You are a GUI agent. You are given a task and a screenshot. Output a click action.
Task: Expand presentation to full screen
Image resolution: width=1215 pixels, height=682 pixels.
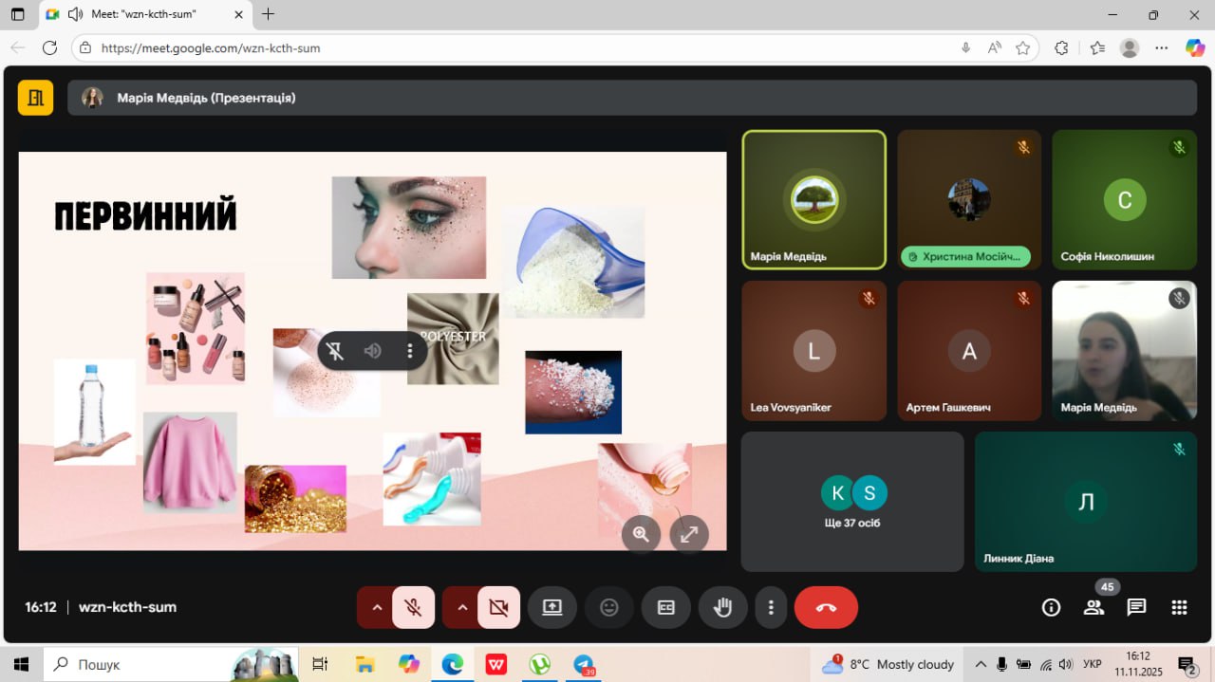(x=689, y=534)
